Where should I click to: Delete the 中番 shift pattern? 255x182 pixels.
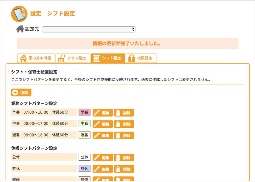pos(124,124)
